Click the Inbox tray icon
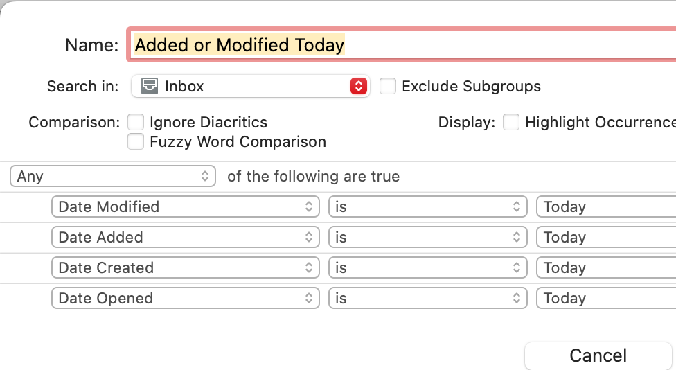 [149, 86]
